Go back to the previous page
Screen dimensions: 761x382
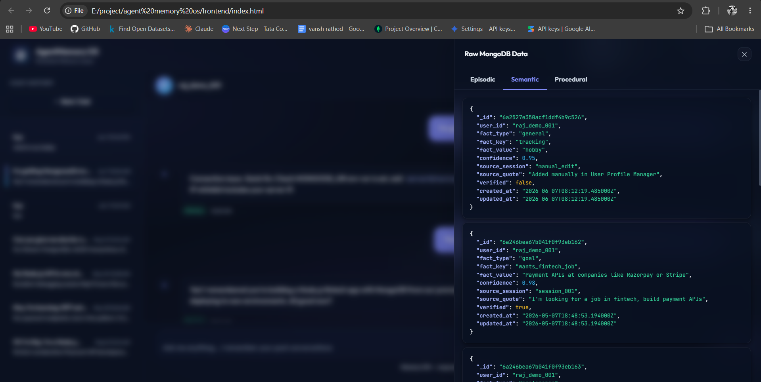click(x=12, y=11)
